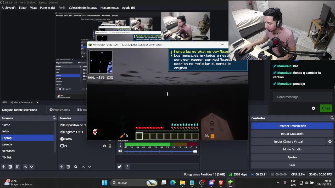Open weather widget 26°C
Screen dimensions: 335x188
tap(18, 183)
